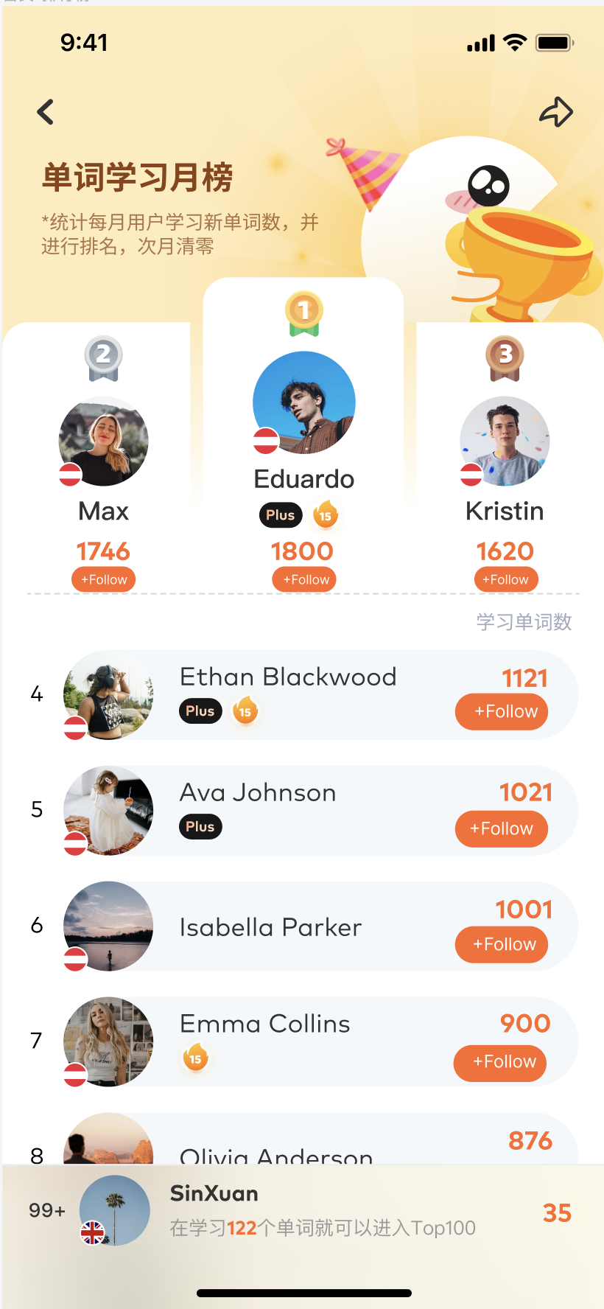This screenshot has height=1309, width=604.
Task: Follow Isabella Parker
Action: [x=502, y=945]
